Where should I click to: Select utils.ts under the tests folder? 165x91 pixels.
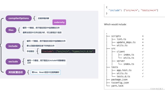[122, 73]
